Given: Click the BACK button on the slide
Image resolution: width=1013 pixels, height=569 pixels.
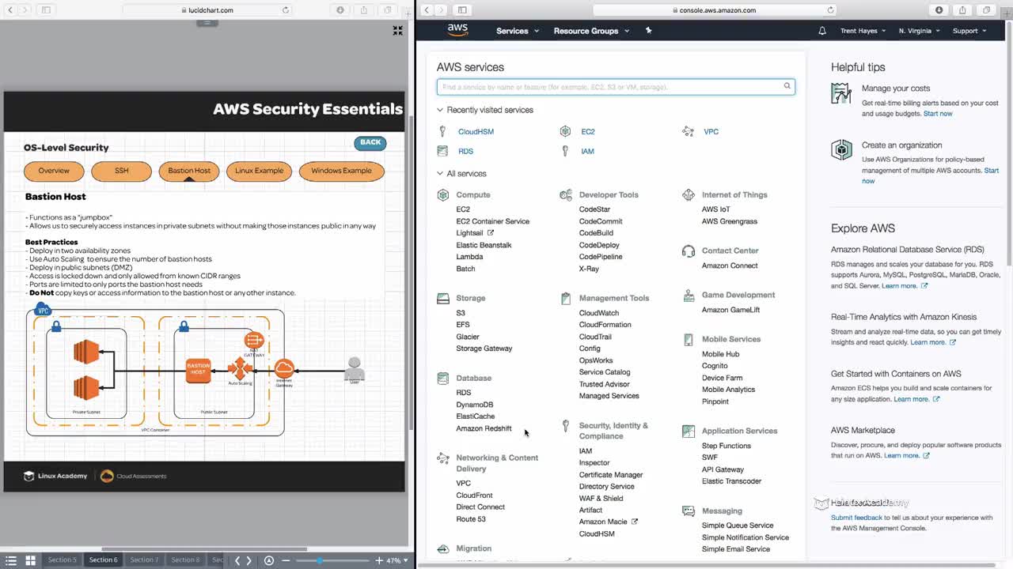Looking at the screenshot, I should coord(370,143).
